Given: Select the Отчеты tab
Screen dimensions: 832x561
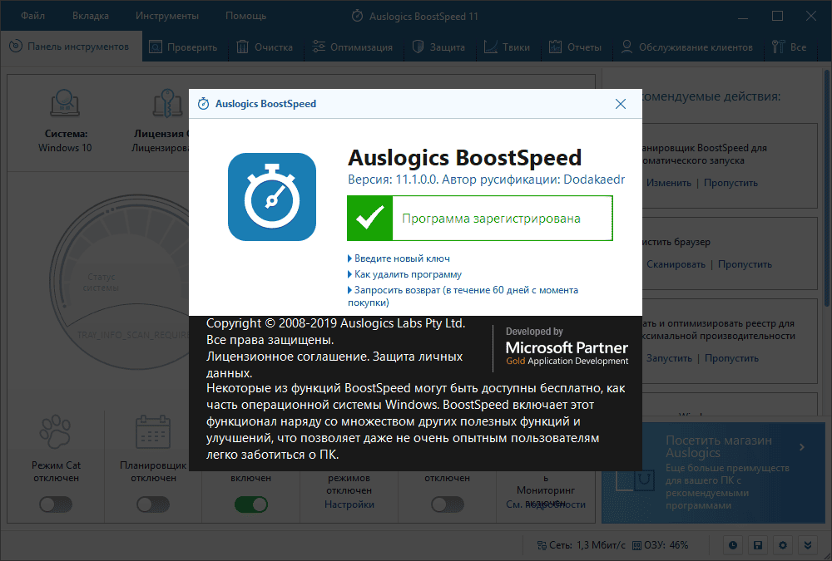Looking at the screenshot, I should coord(575,47).
